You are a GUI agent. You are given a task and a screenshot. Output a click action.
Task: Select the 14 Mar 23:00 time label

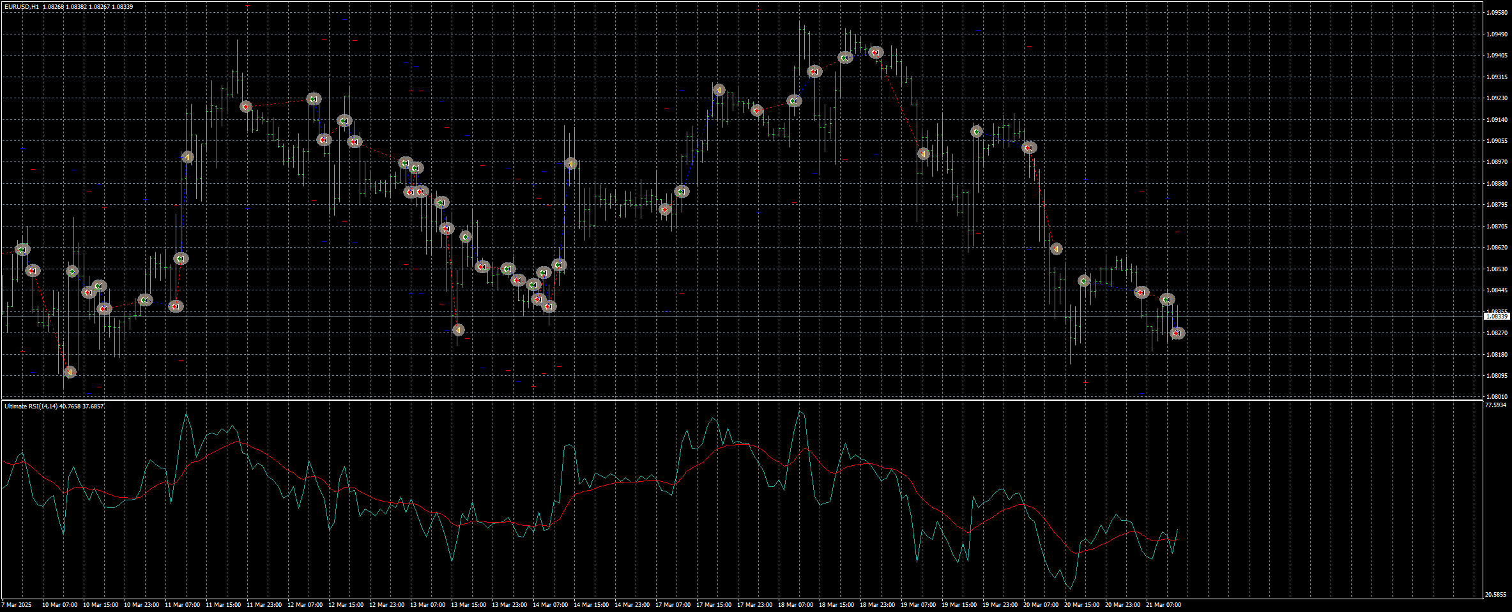coord(632,604)
